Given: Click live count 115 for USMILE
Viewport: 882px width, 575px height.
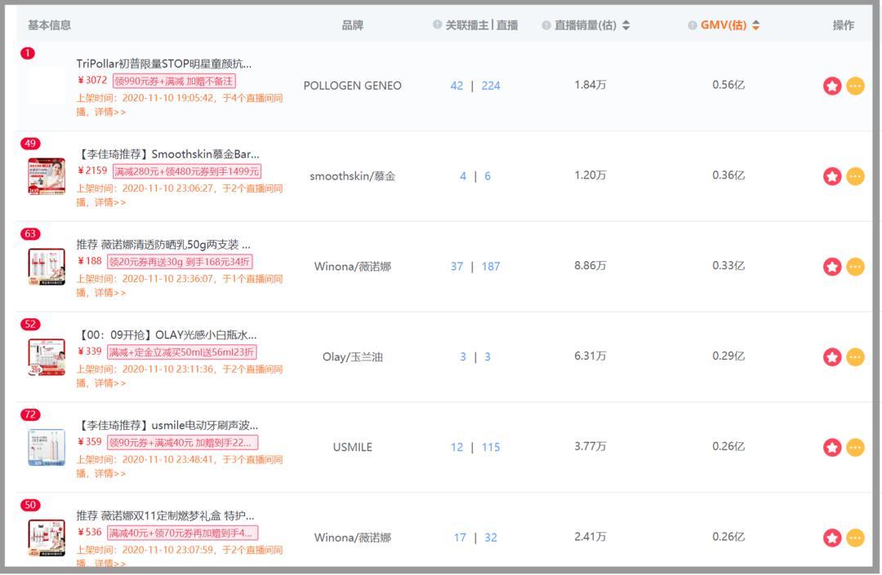Looking at the screenshot, I should (491, 448).
